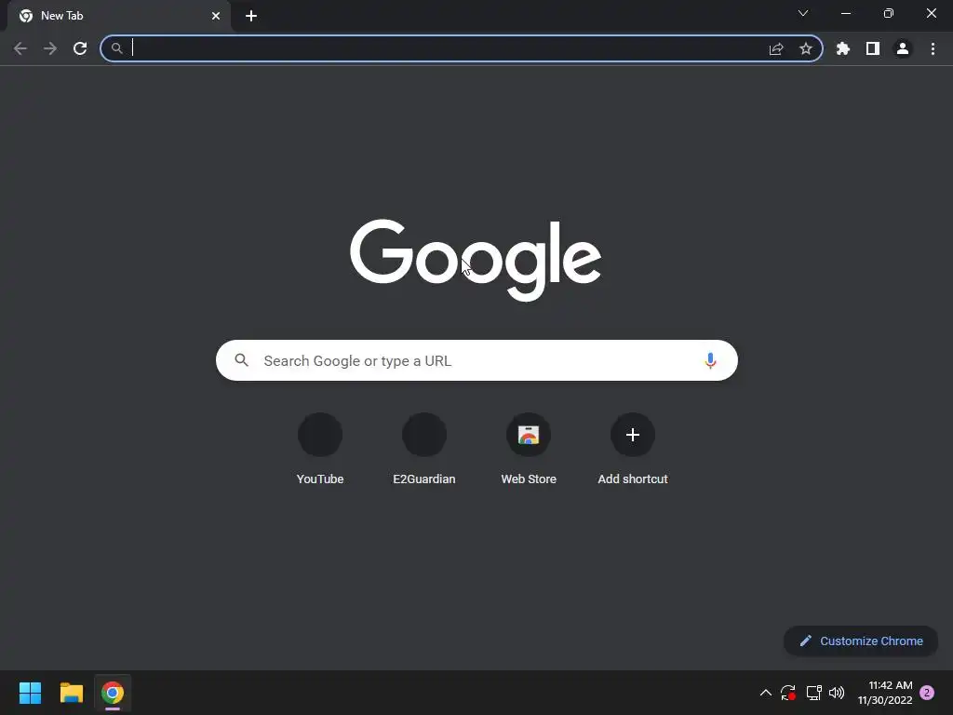Screen dimensions: 953x715
Task: Bookmark this tab with the star icon
Action: coord(806,48)
